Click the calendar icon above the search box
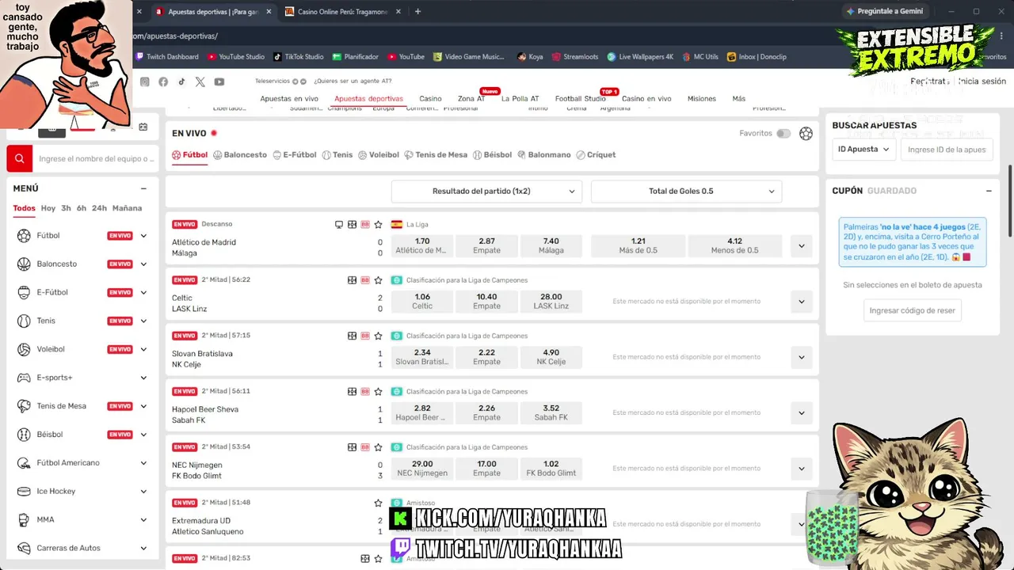 pos(143,127)
